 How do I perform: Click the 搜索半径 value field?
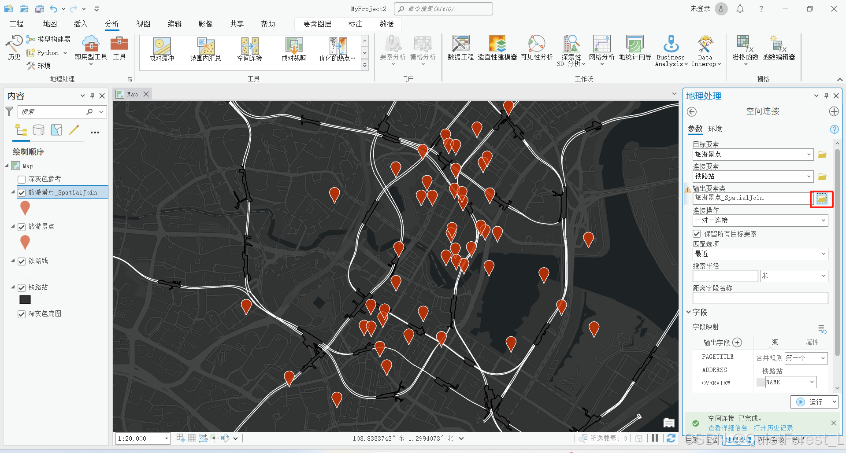pos(725,276)
